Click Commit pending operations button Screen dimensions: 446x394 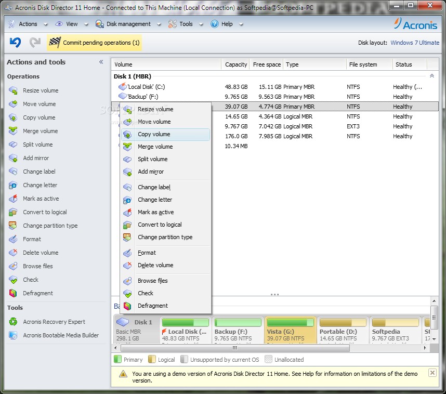[x=95, y=43]
